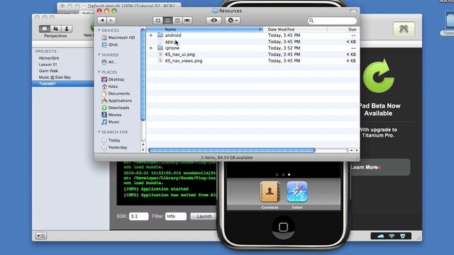The height and width of the screenshot is (255, 454).
Task: Click Finder horizontal scroll right arrow
Action: coord(357,150)
